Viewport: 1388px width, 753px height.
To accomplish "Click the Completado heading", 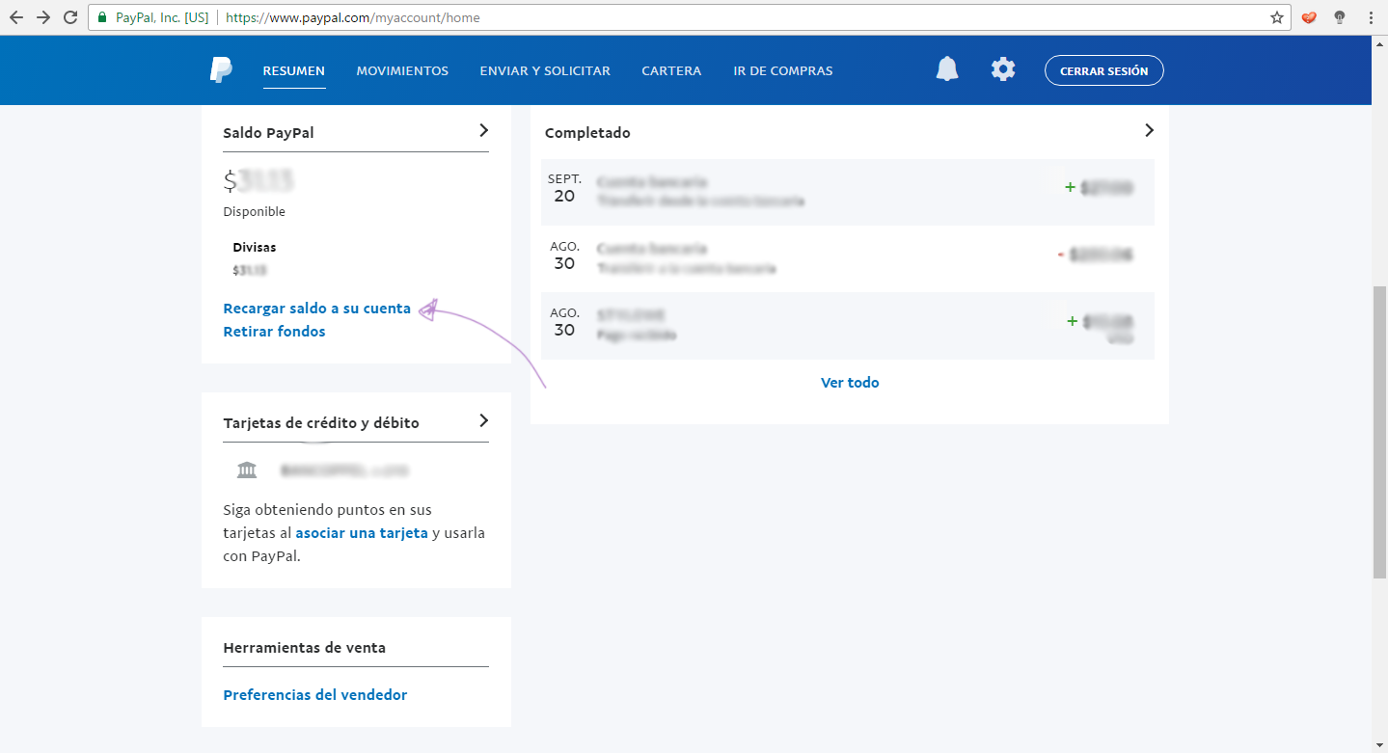I will (587, 133).
